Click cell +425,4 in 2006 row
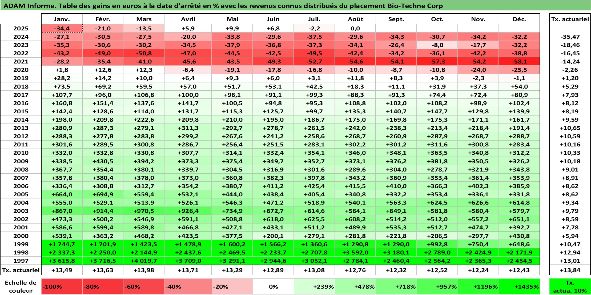The image size is (591, 295). point(314,186)
